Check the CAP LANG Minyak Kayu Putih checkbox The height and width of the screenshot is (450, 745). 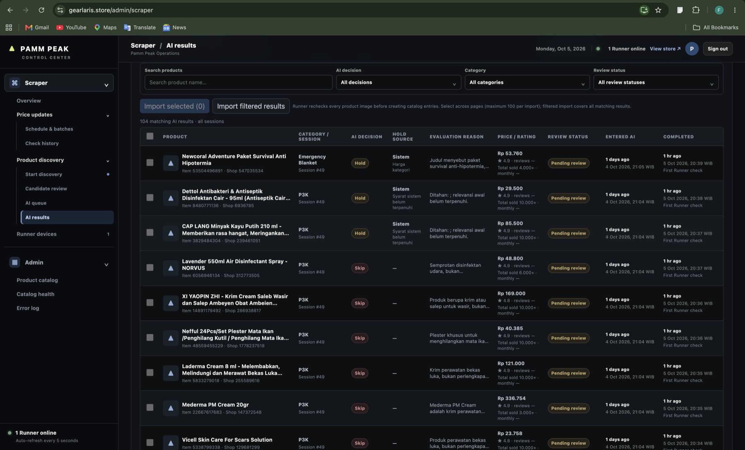(150, 232)
